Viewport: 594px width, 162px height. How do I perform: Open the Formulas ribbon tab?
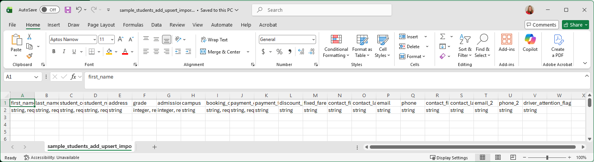pyautogui.click(x=133, y=25)
